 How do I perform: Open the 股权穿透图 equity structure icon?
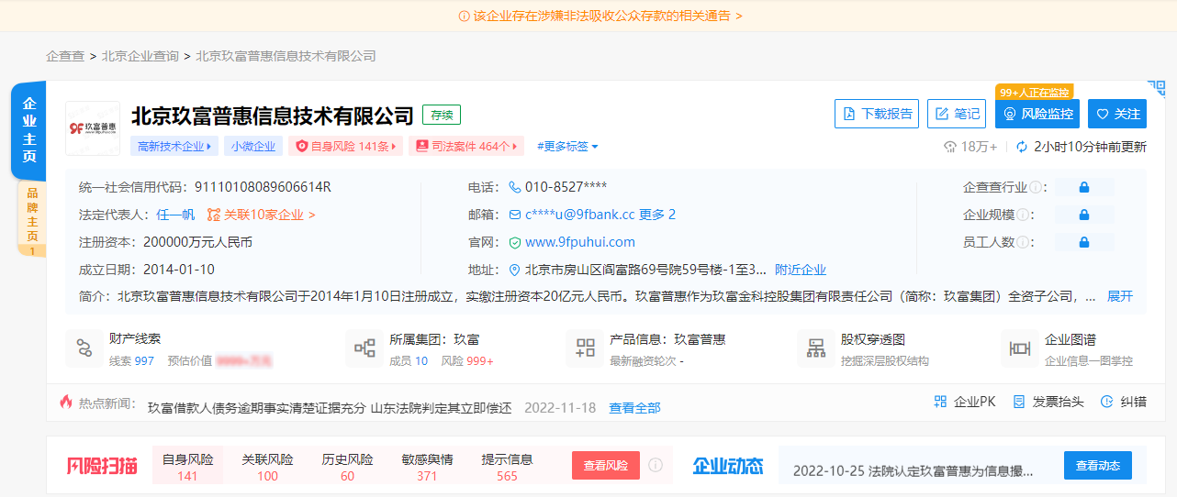816,348
